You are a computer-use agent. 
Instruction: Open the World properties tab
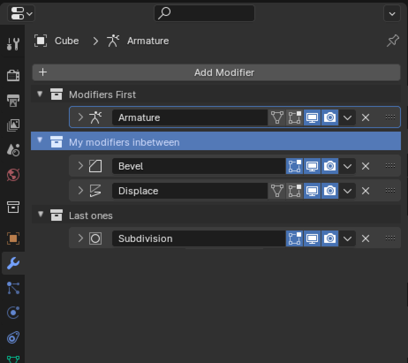(13, 174)
